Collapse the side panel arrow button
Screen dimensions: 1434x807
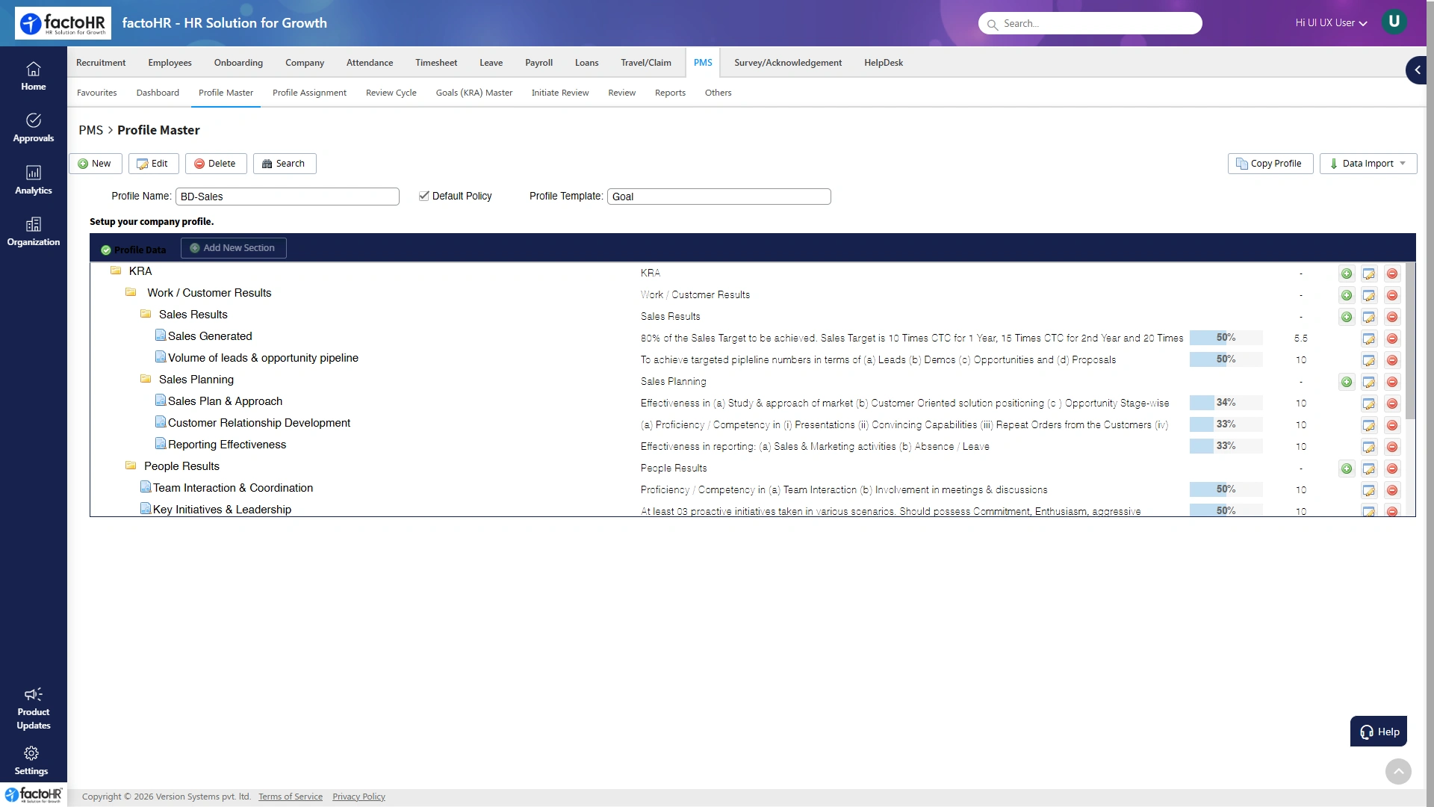pyautogui.click(x=1416, y=69)
